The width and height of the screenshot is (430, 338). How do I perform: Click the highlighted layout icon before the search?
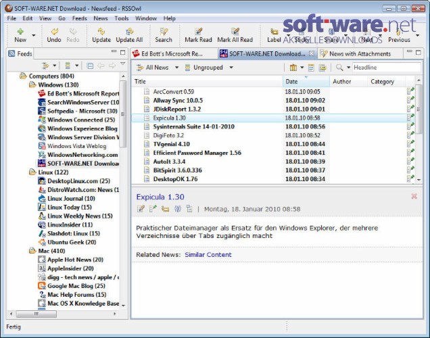pos(322,68)
